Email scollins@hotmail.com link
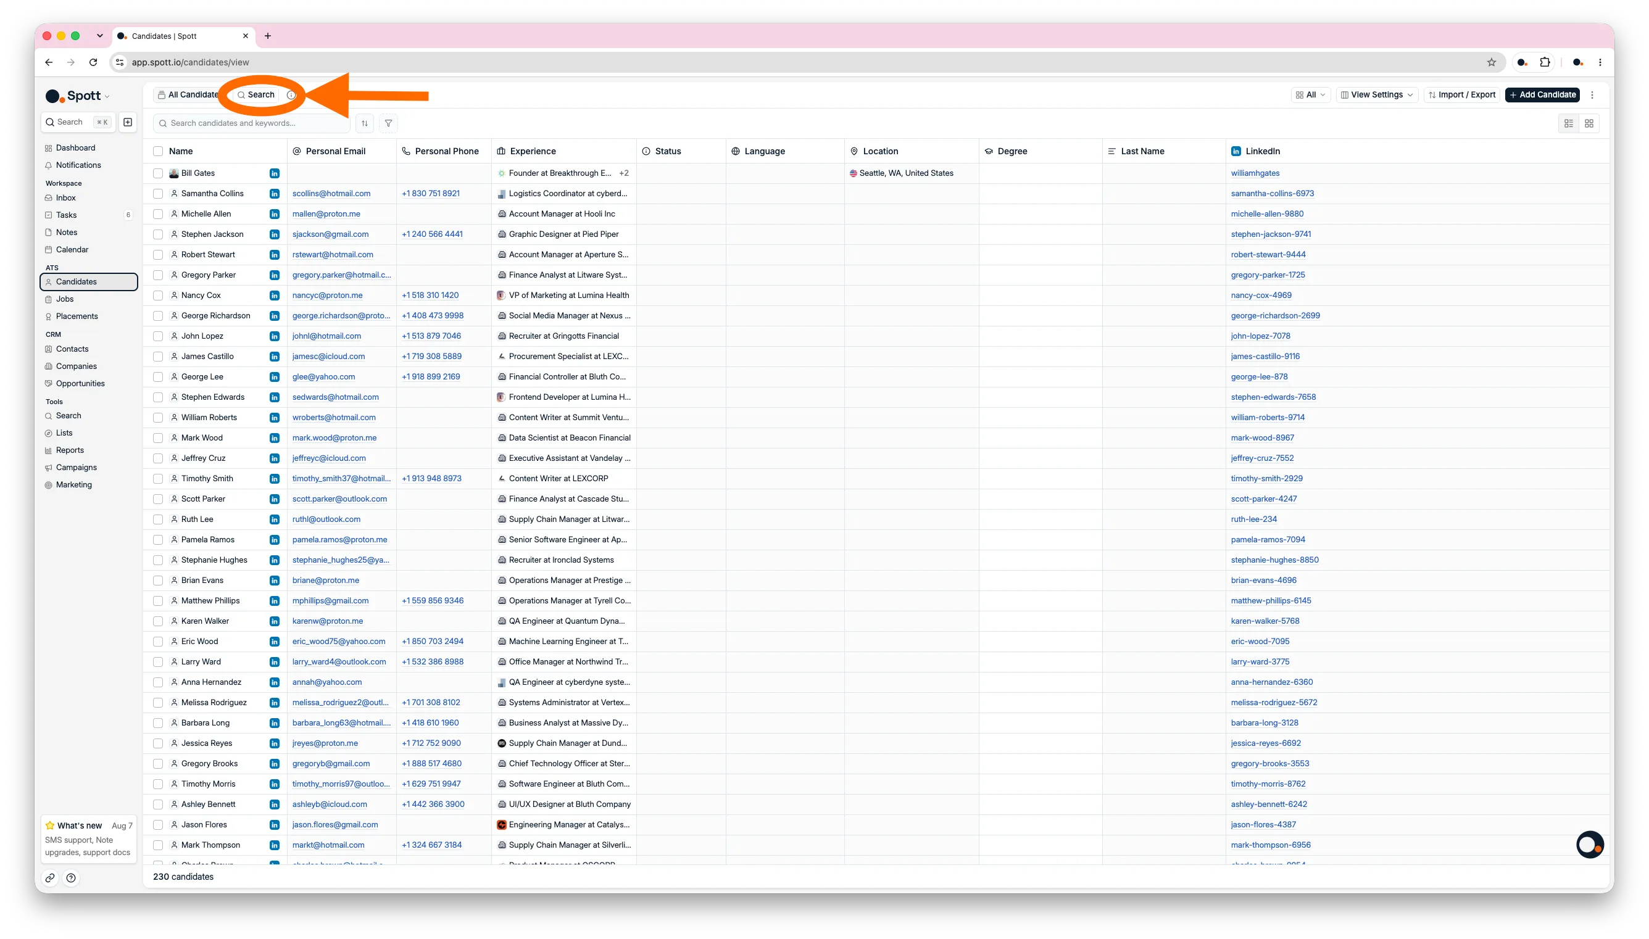Screen dimensions: 1649x939 click(x=331, y=194)
